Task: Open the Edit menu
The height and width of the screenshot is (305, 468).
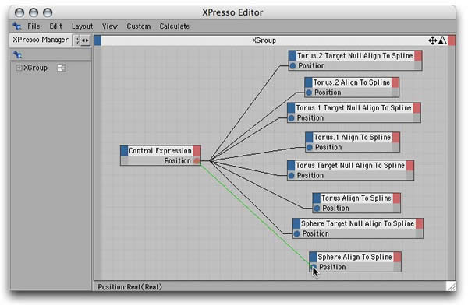Action: click(55, 26)
